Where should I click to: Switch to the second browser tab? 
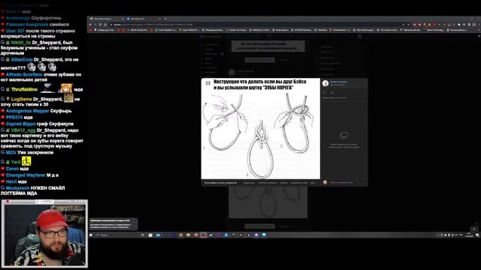tap(144, 19)
